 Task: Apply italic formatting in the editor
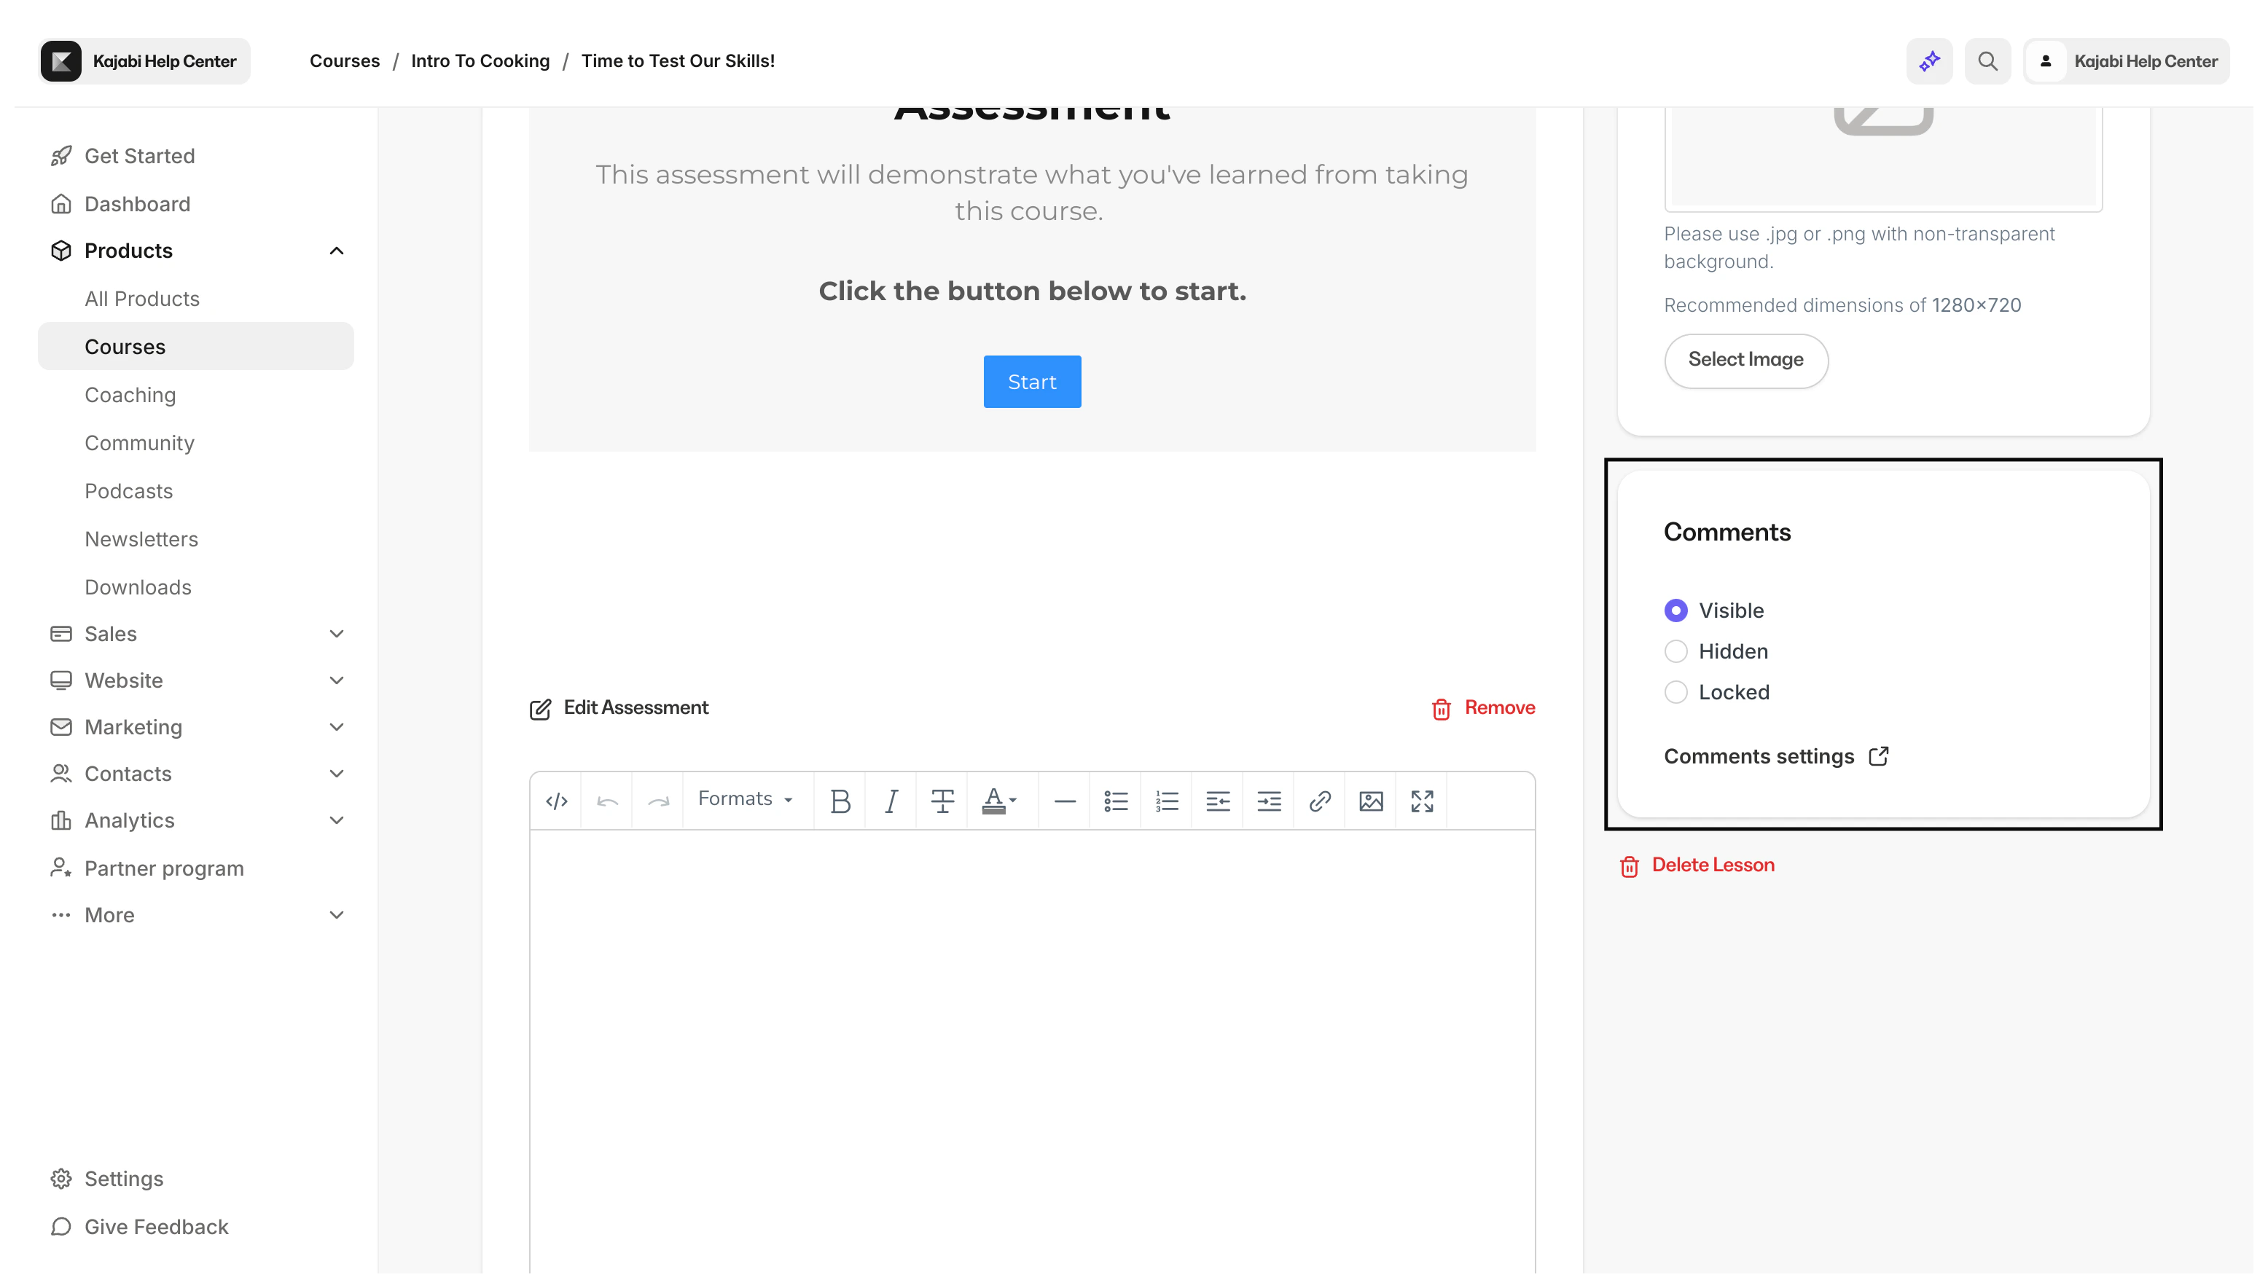891,801
